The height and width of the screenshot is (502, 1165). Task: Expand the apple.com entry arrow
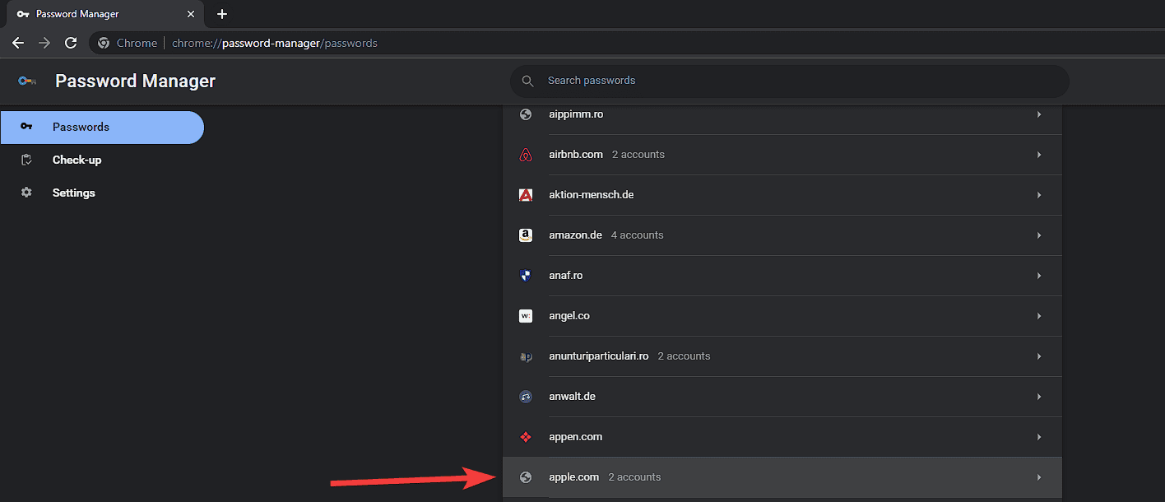click(x=1039, y=477)
